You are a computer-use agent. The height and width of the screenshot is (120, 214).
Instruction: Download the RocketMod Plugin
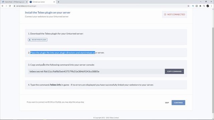(38, 40)
